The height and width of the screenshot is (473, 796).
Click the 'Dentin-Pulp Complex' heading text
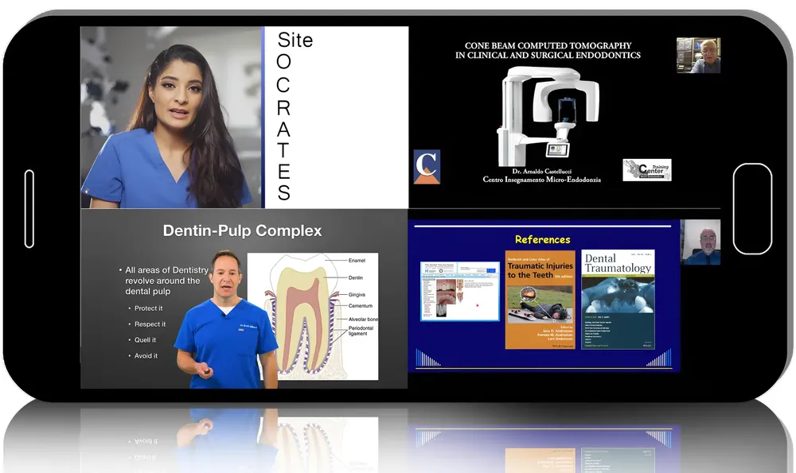[x=242, y=231]
